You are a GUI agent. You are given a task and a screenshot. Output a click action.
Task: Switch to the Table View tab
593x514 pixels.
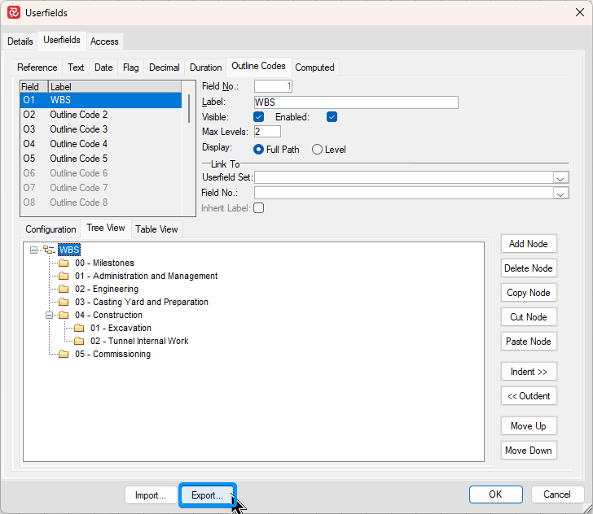(156, 229)
